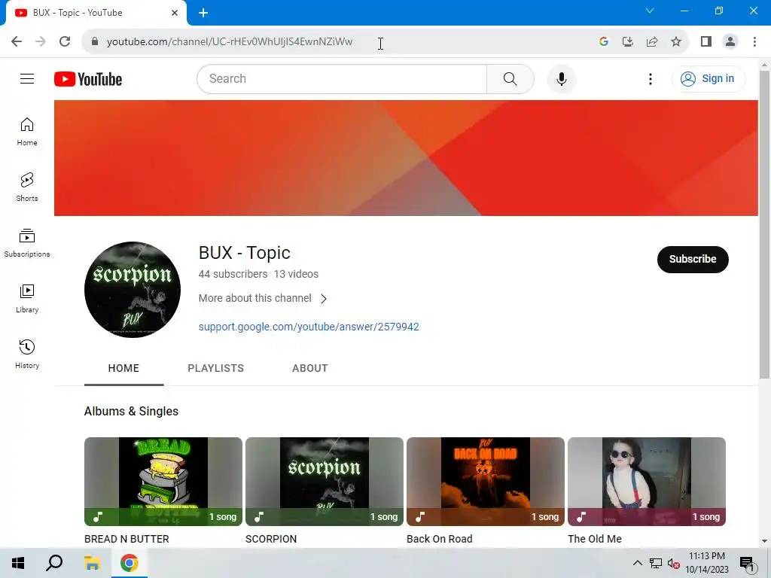The height and width of the screenshot is (578, 771).
Task: Click the Chrome taskbar icon
Action: pos(130,563)
